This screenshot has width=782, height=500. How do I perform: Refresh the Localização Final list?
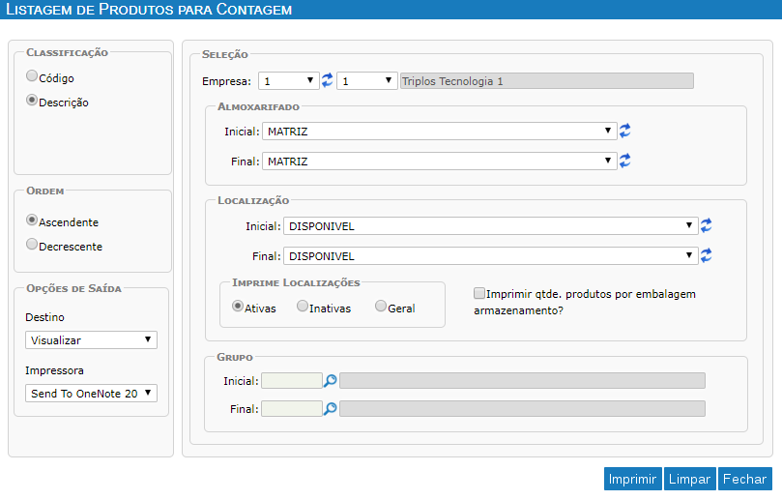(x=707, y=255)
